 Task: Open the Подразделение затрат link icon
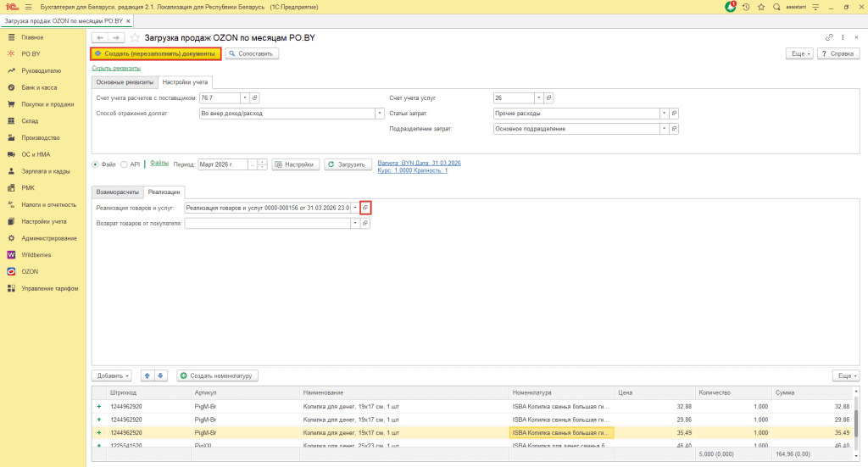pyautogui.click(x=674, y=129)
